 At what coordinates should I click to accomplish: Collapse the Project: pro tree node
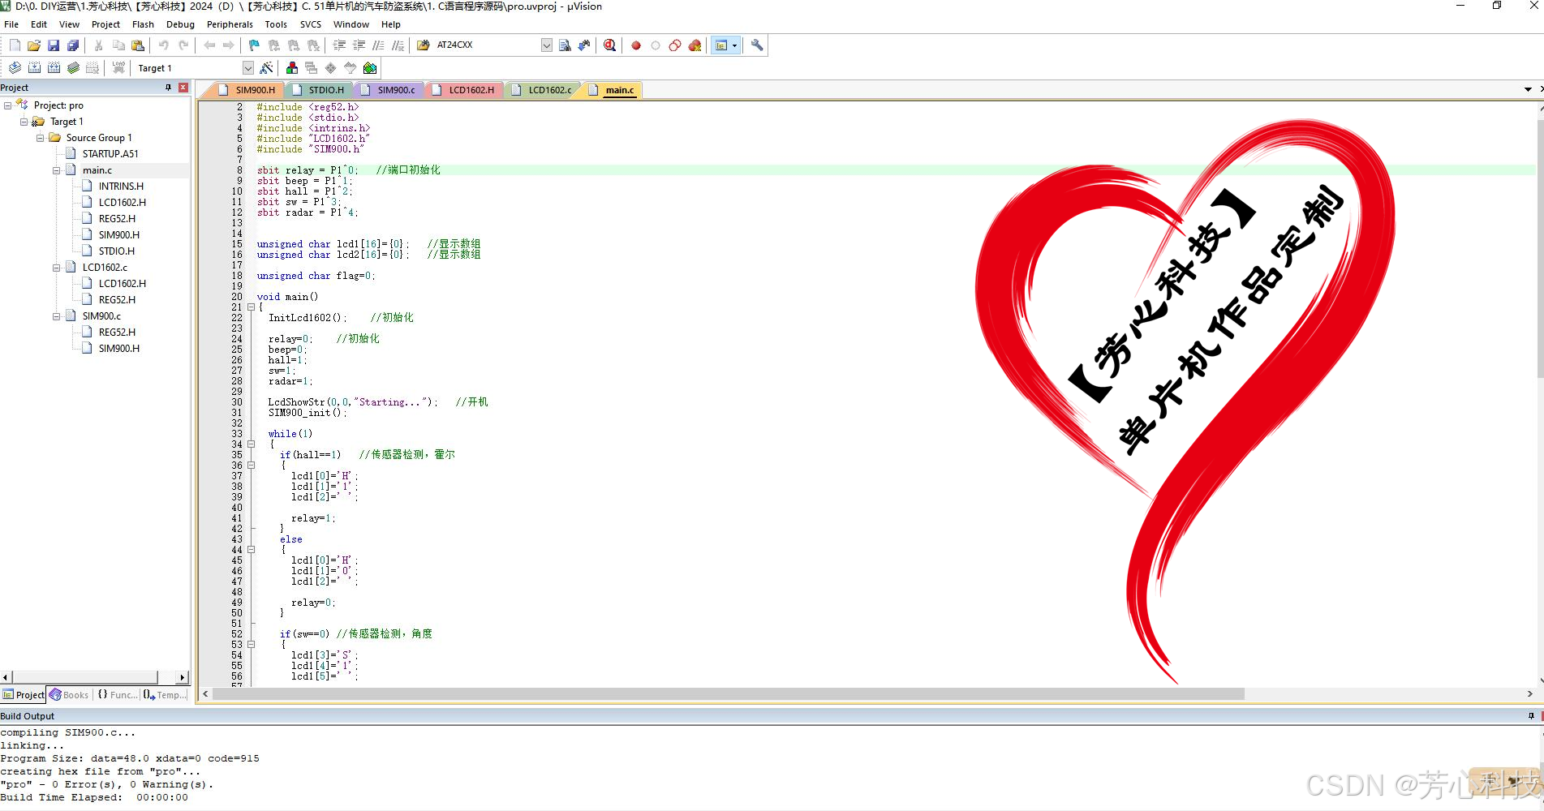tap(7, 105)
